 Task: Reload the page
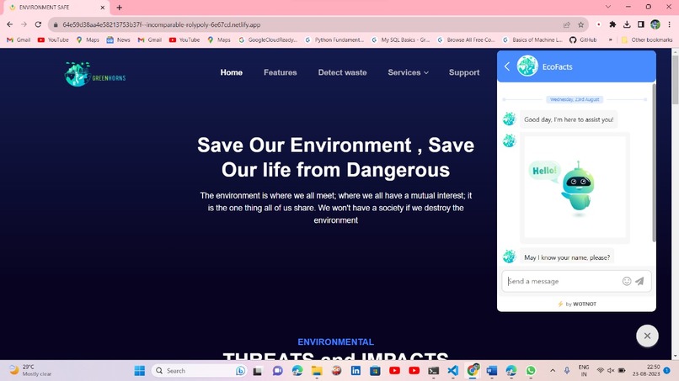tap(38, 24)
